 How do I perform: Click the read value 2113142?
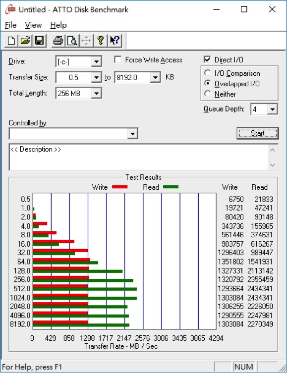tap(260, 271)
